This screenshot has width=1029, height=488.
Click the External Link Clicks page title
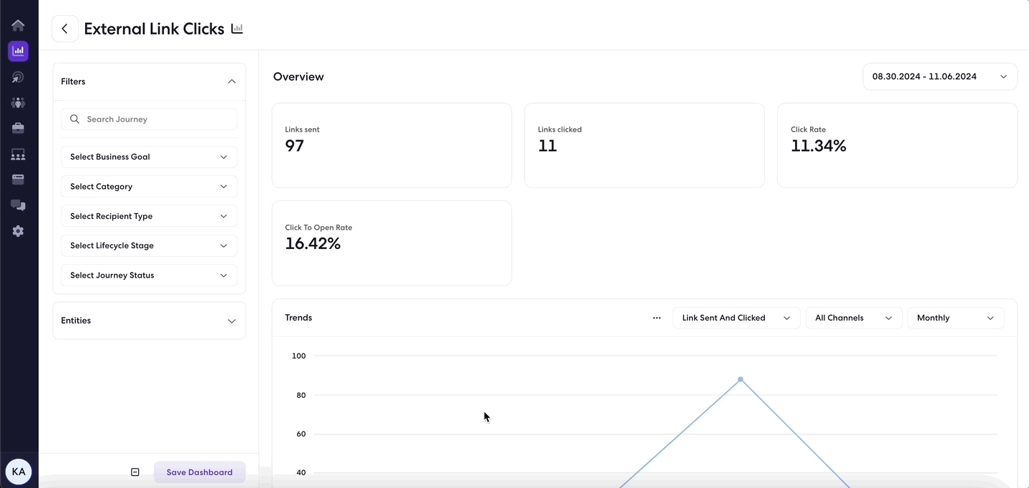point(154,29)
